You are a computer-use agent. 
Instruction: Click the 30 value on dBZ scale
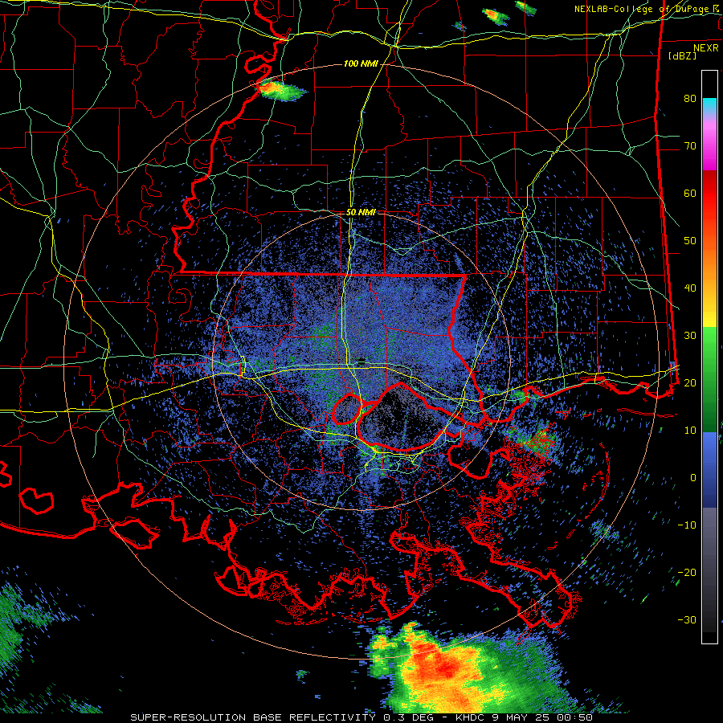690,336
